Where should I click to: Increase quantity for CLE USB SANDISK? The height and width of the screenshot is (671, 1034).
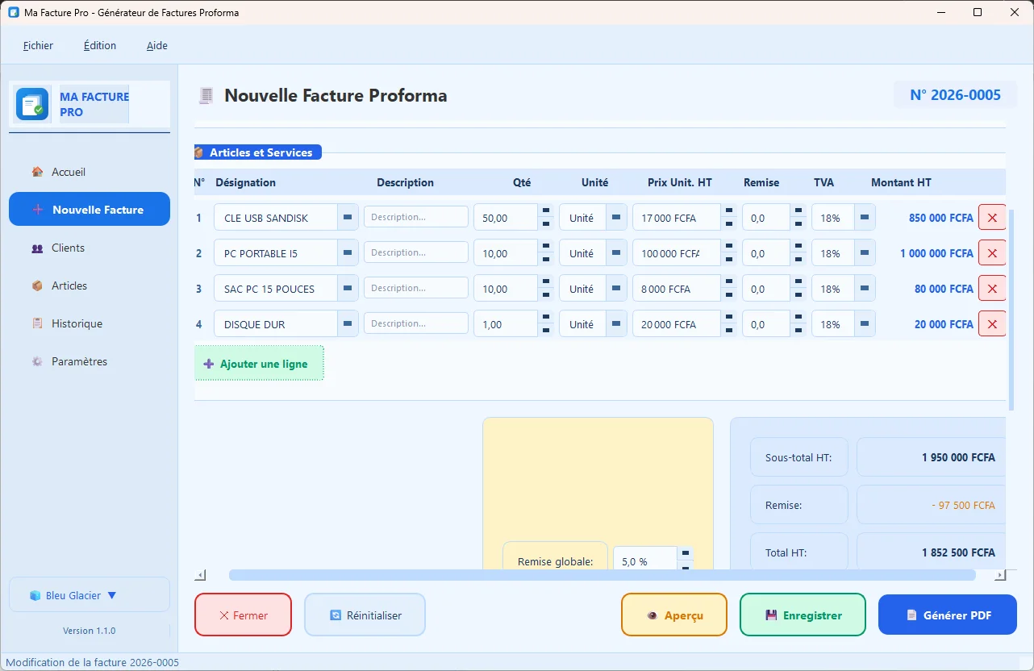[546, 211]
